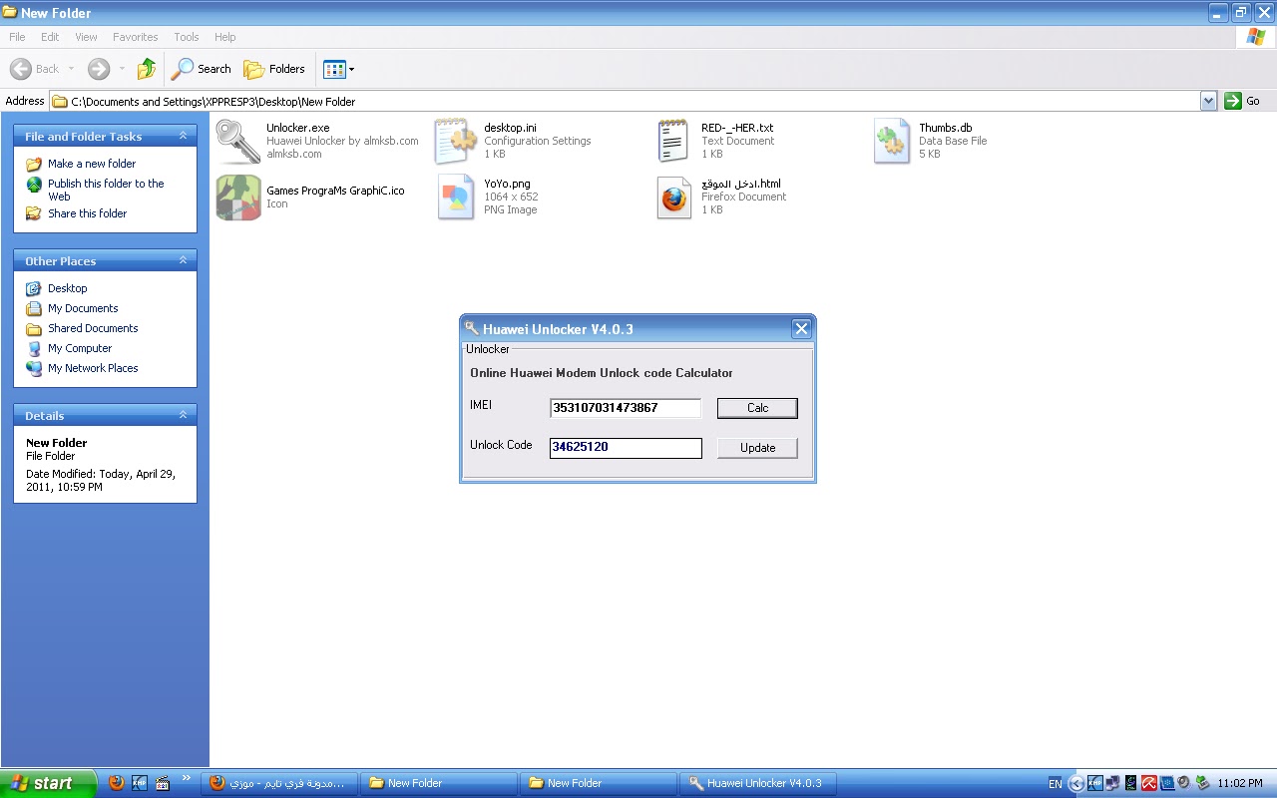Switch to Huawei Unlocker V4.0.3 taskbar button
Image resolution: width=1277 pixels, height=798 pixels.
point(757,783)
